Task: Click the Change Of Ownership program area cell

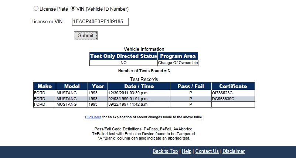Action: (178, 63)
